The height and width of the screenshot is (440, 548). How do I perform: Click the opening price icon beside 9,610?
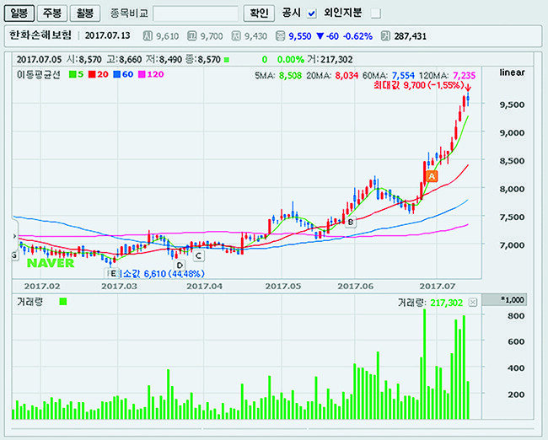coord(148,35)
